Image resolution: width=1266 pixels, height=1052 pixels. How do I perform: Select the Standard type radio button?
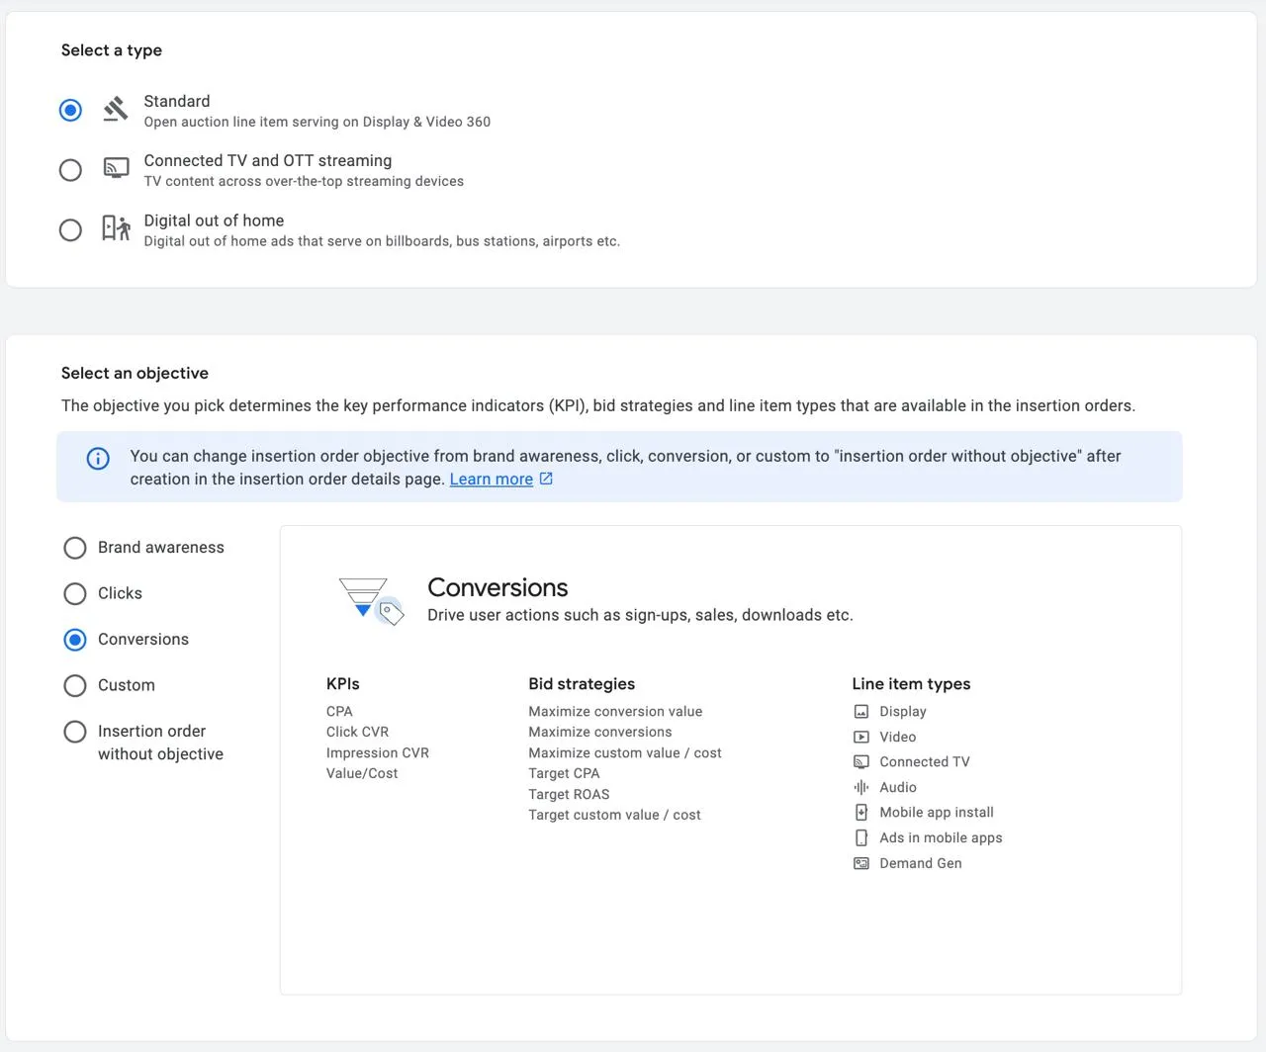70,110
